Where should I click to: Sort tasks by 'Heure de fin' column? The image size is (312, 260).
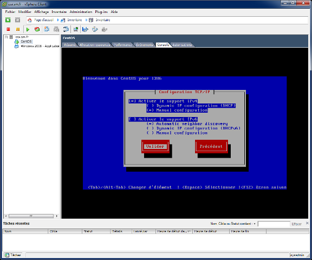point(248,231)
